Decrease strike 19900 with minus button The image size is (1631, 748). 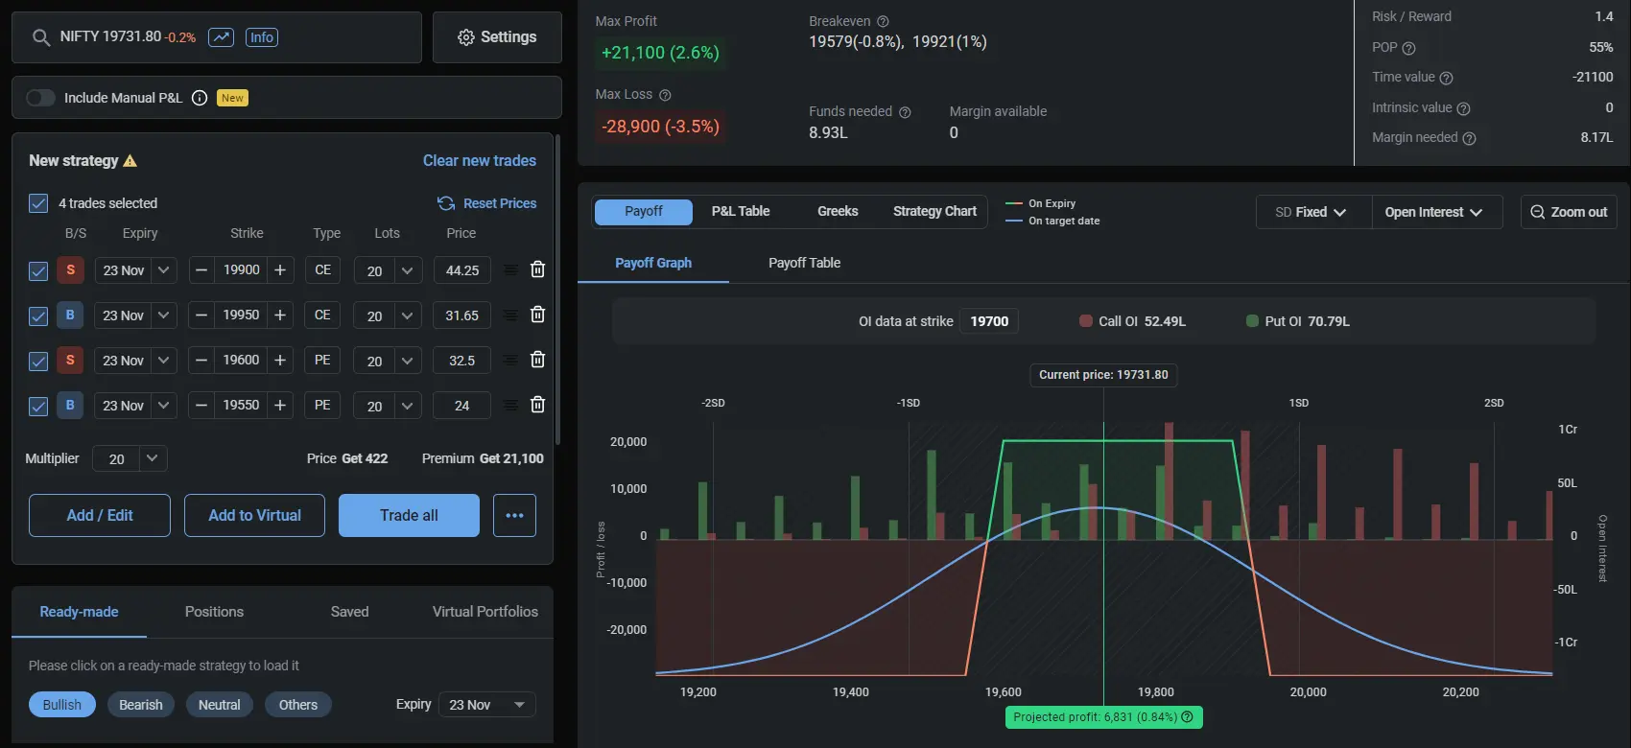pyautogui.click(x=201, y=270)
